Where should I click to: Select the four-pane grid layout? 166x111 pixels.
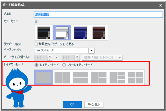(135, 77)
